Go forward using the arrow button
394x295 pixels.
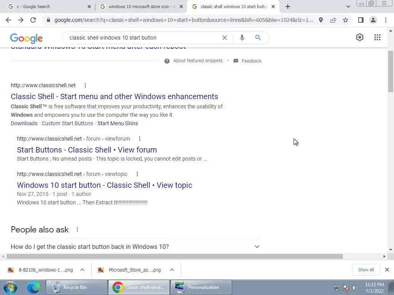coord(21,20)
